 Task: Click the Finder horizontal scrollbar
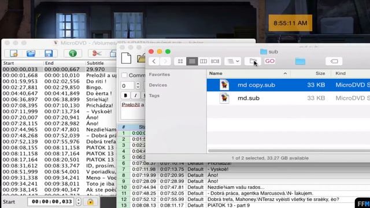(x=289, y=151)
